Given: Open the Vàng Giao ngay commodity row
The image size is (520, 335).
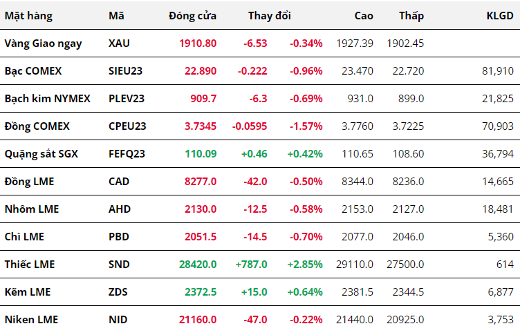Looking at the screenshot, I should coord(43,44).
